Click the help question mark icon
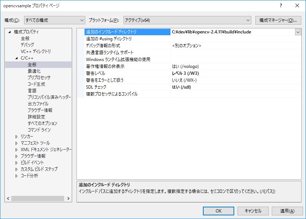This screenshot has width=306, height=219. [x=281, y=6]
